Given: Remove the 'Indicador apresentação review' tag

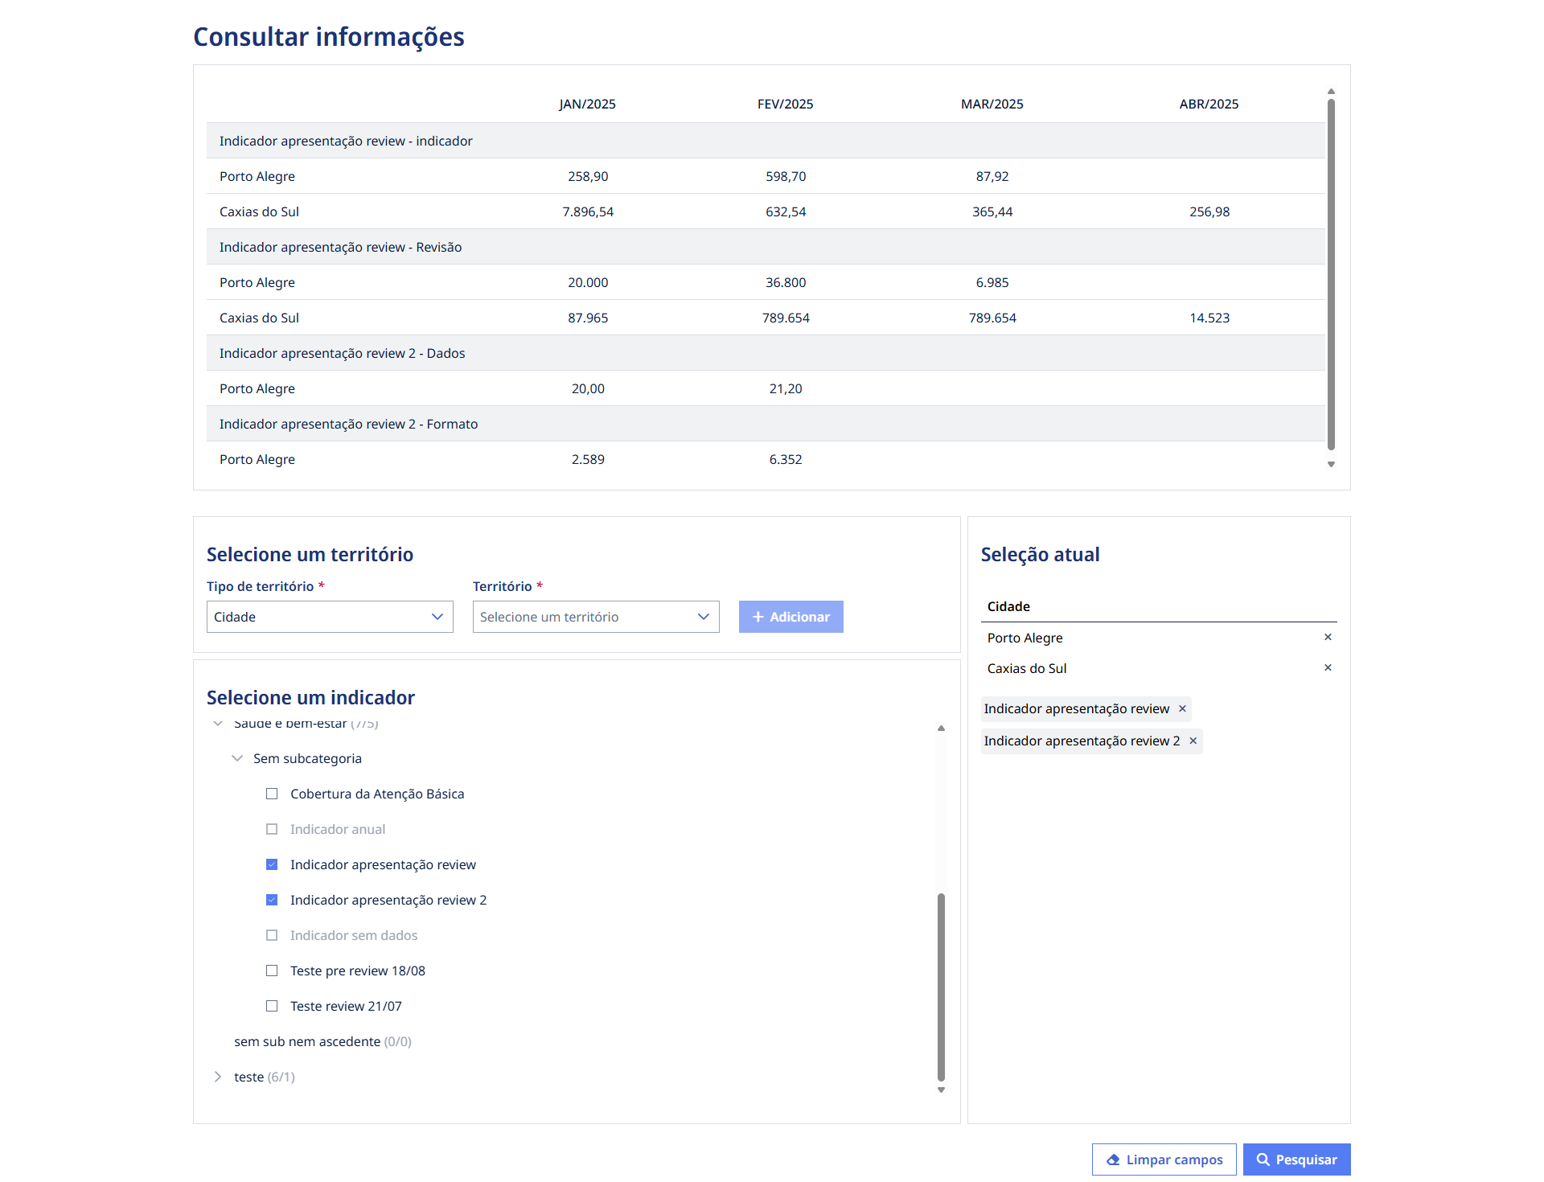Looking at the screenshot, I should pos(1182,708).
